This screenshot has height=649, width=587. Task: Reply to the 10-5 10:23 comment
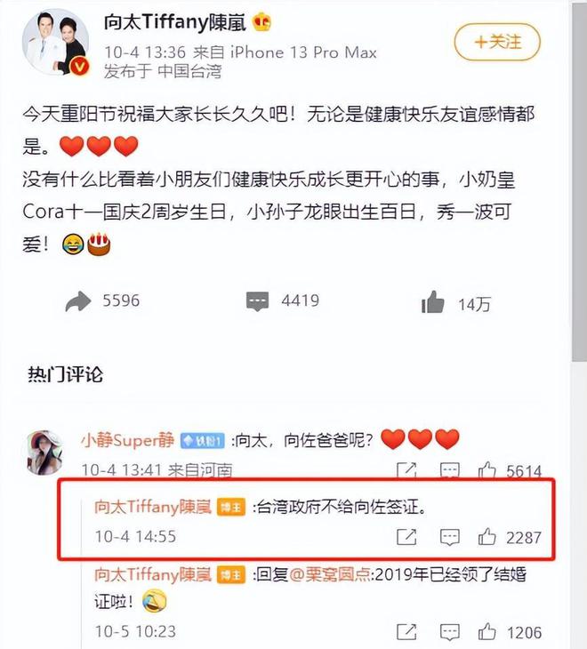pyautogui.click(x=449, y=632)
